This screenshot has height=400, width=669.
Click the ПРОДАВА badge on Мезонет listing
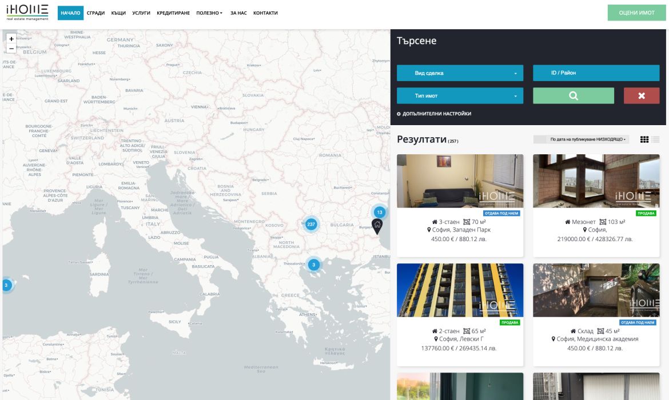(x=646, y=213)
